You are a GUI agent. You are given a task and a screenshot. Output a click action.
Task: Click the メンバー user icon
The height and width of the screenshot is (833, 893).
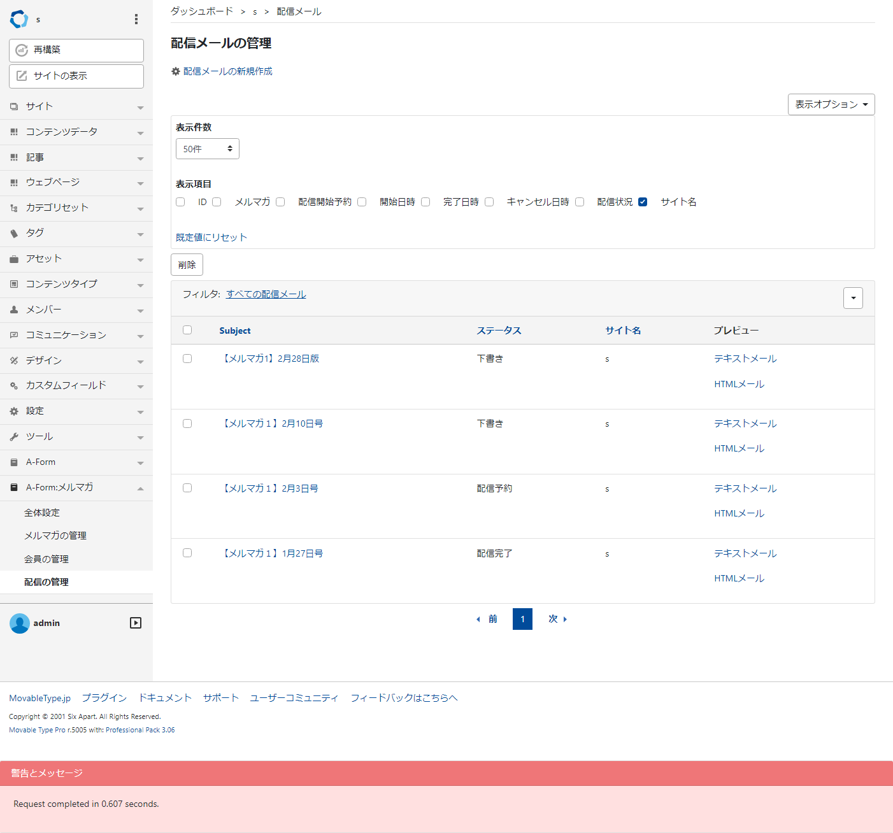pos(14,310)
